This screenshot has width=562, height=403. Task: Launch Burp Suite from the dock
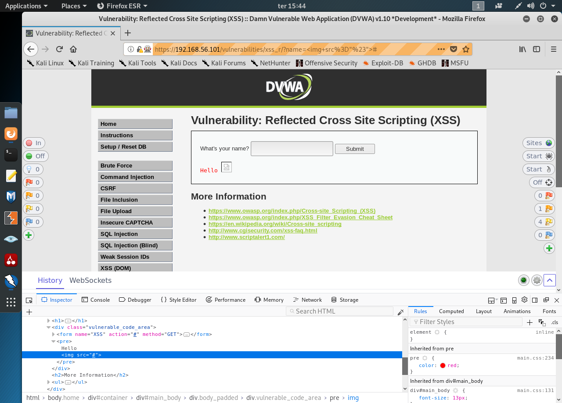pyautogui.click(x=11, y=218)
